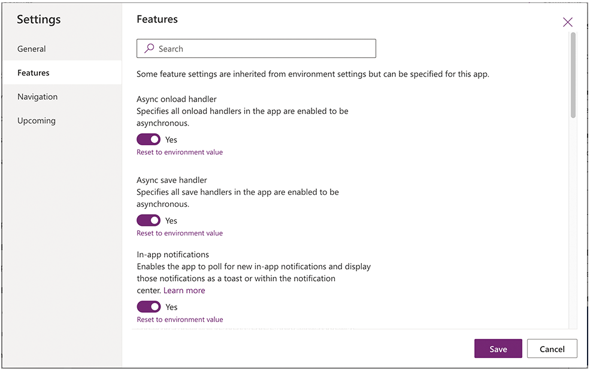Reset Async onload handler to environment value
This screenshot has width=590, height=370.
click(180, 152)
